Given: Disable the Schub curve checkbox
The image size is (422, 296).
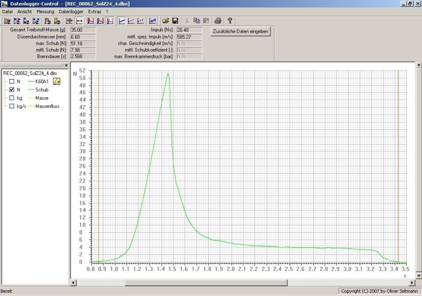Looking at the screenshot, I should pos(12,90).
